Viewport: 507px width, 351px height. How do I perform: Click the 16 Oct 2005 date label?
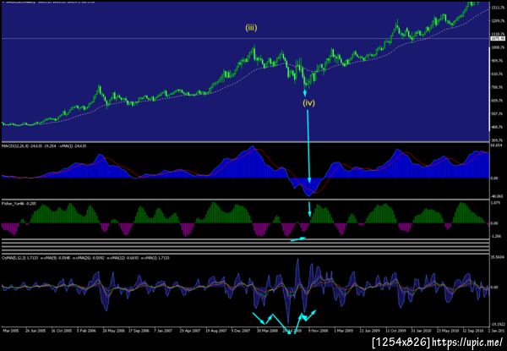click(62, 331)
